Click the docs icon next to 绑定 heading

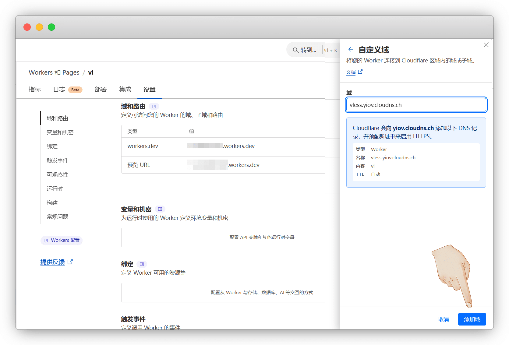coord(142,264)
